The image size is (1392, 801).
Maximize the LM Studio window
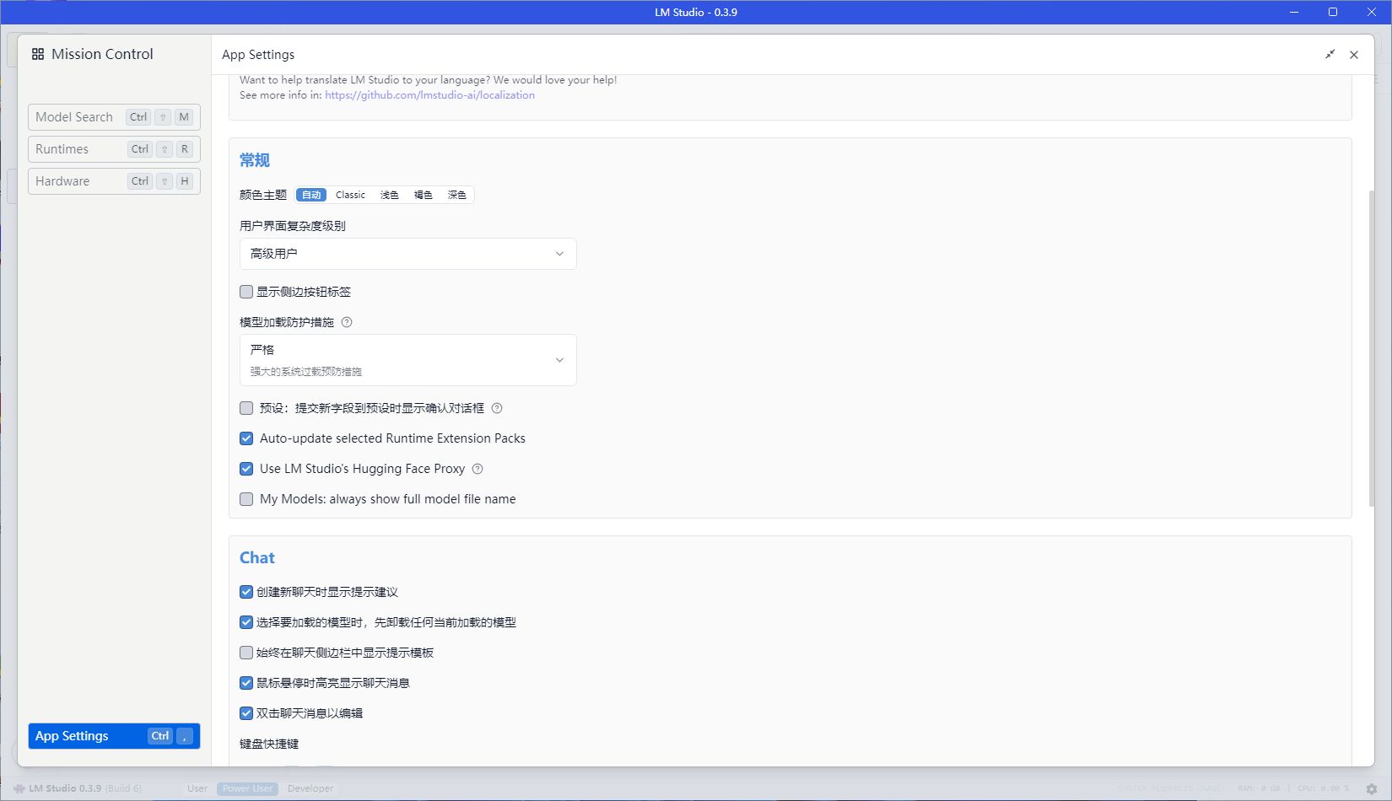click(1333, 12)
